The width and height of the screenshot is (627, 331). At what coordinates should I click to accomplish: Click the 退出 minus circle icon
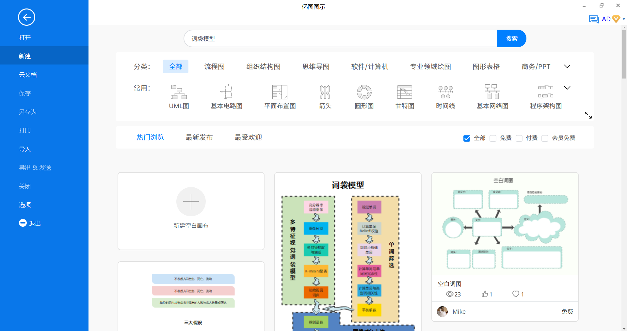point(23,223)
